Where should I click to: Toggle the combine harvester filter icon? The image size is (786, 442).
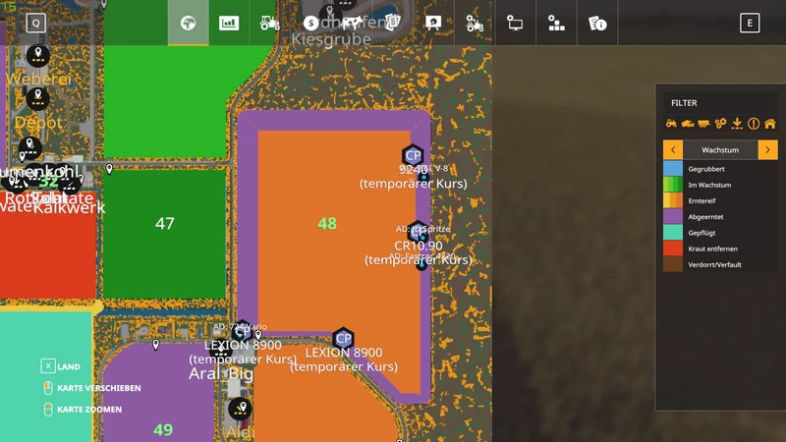[688, 124]
